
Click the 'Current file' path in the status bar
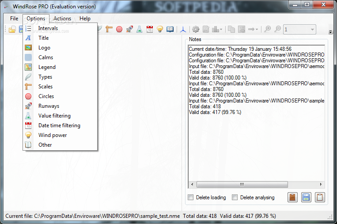coord(93,216)
